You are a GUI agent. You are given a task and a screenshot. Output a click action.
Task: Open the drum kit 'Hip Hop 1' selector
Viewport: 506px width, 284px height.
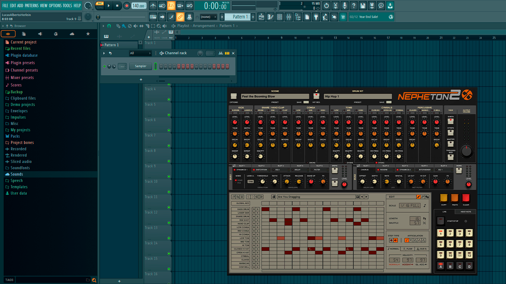pyautogui.click(x=357, y=97)
